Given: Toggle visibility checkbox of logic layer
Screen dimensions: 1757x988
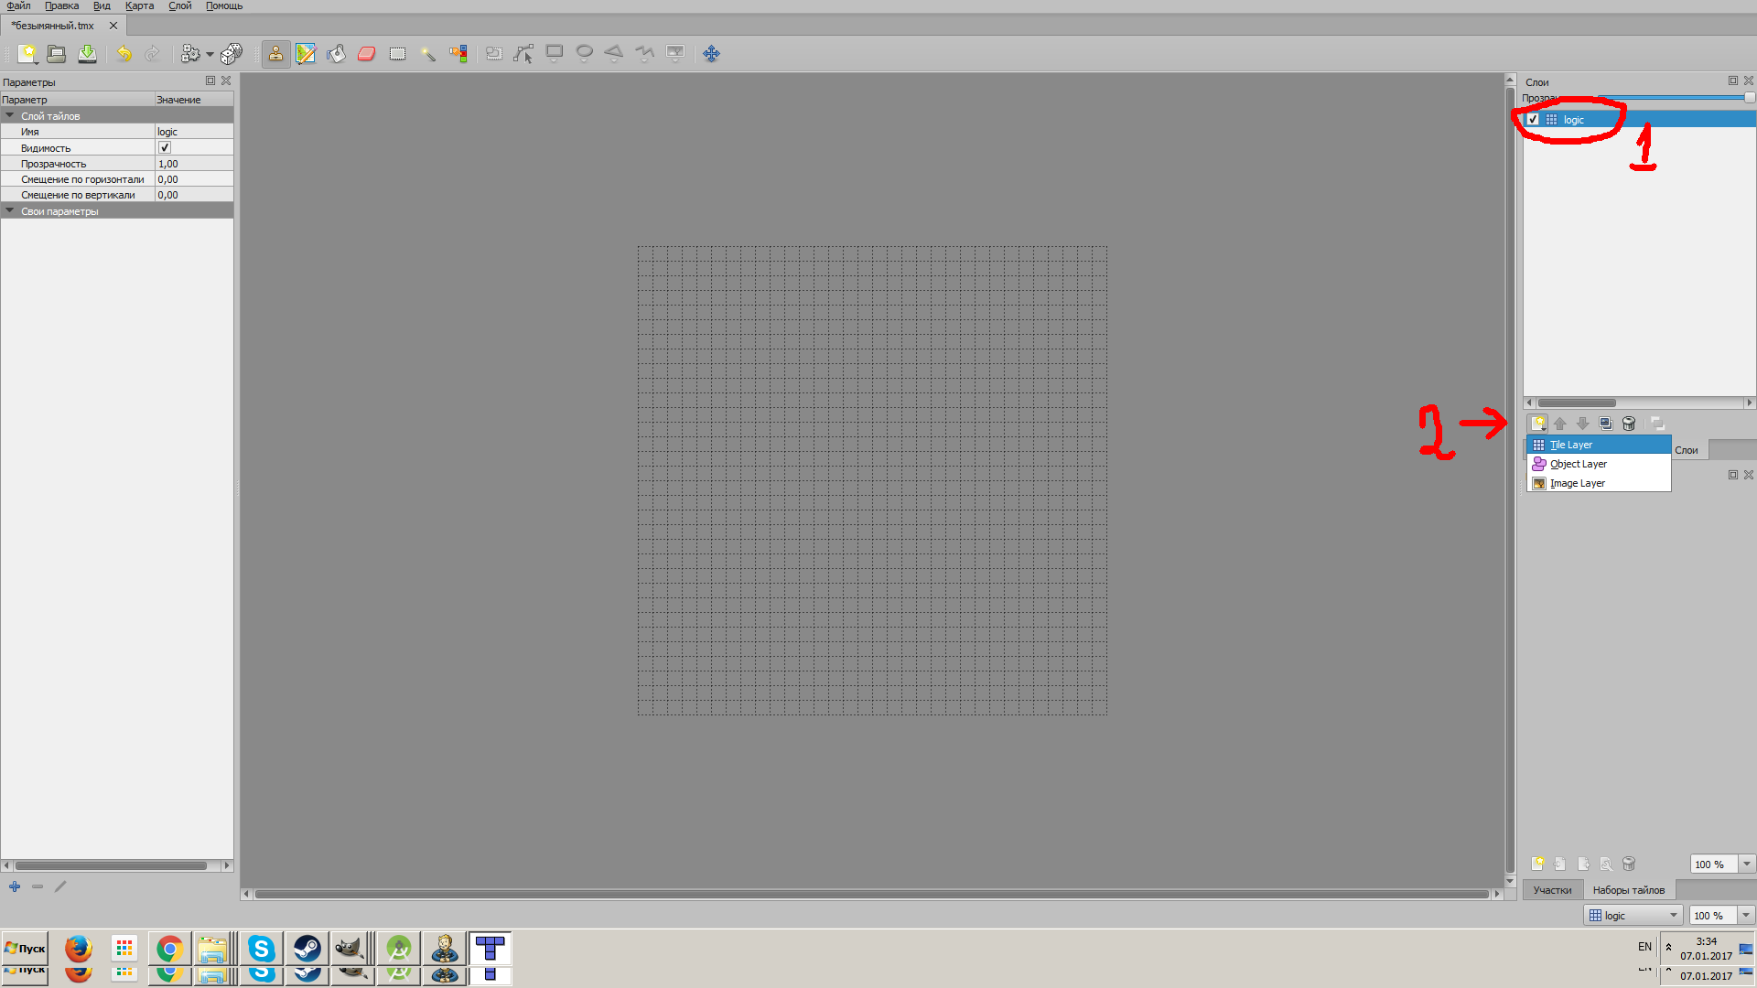Looking at the screenshot, I should [1533, 120].
